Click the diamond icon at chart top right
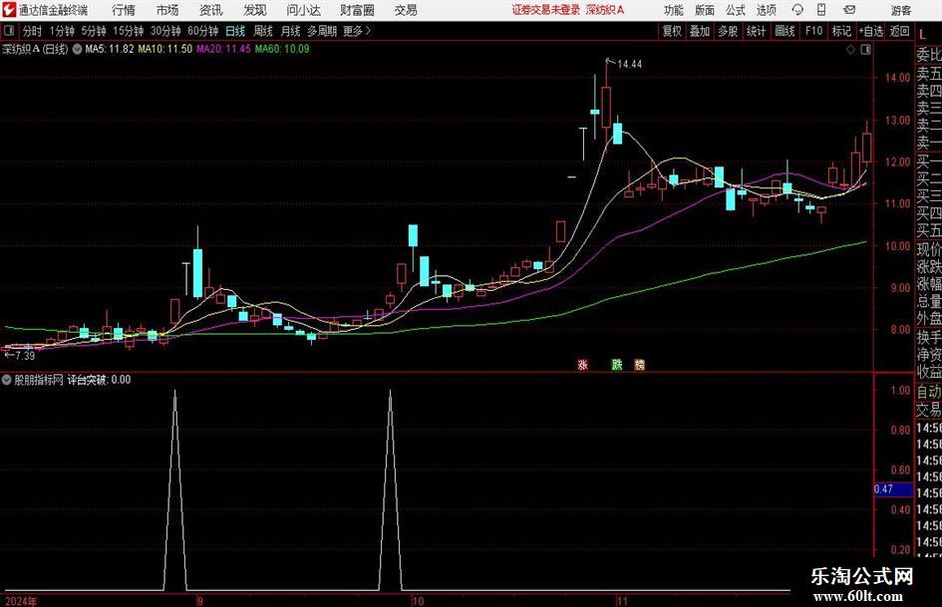Viewport: 942px width, 607px height. coord(850,50)
